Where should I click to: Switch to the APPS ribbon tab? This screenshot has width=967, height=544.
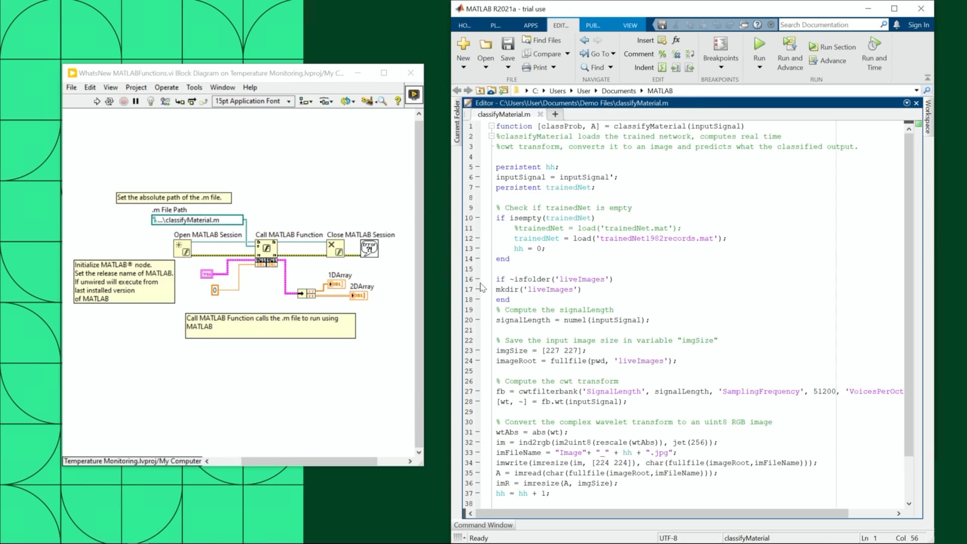click(x=530, y=25)
